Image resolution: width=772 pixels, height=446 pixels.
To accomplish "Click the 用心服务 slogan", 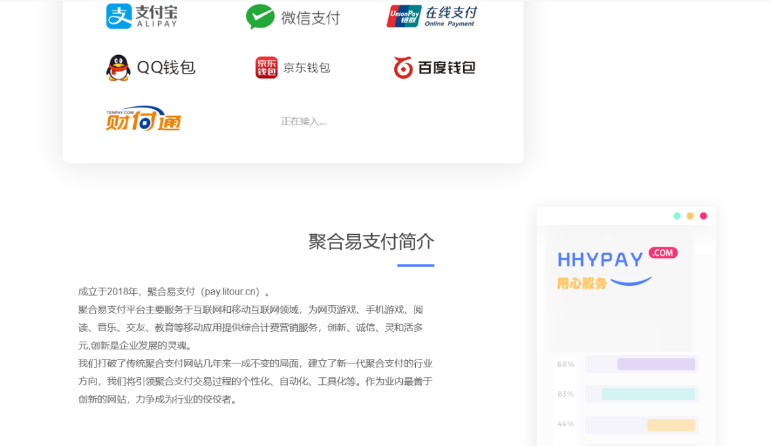I will (x=582, y=283).
